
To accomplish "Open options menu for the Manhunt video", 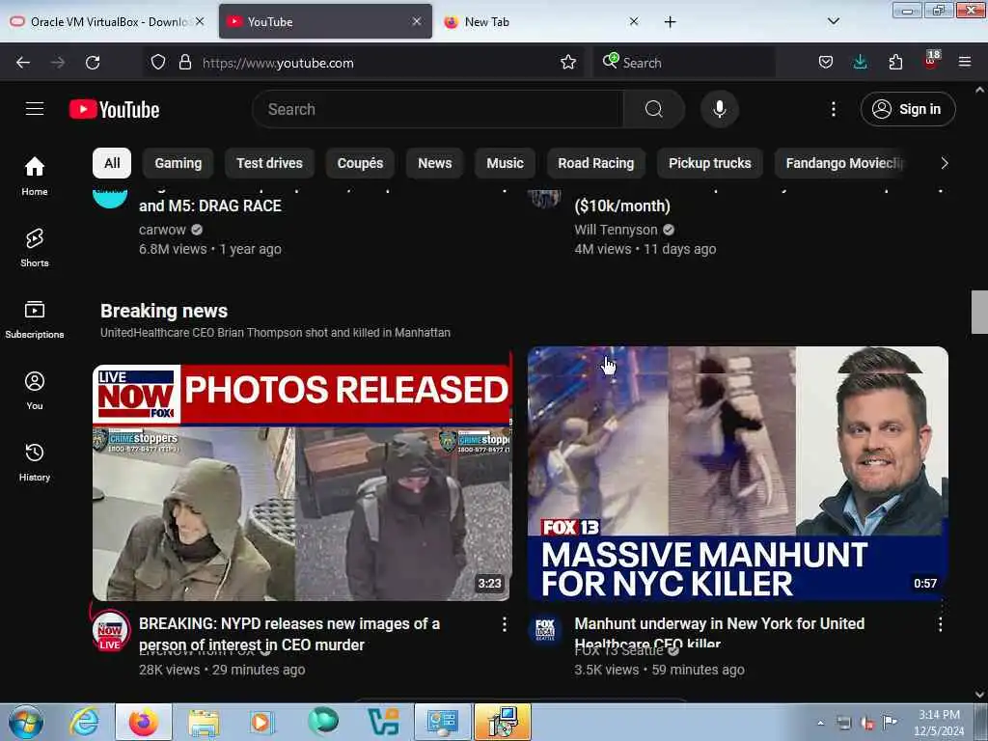I will pyautogui.click(x=940, y=624).
